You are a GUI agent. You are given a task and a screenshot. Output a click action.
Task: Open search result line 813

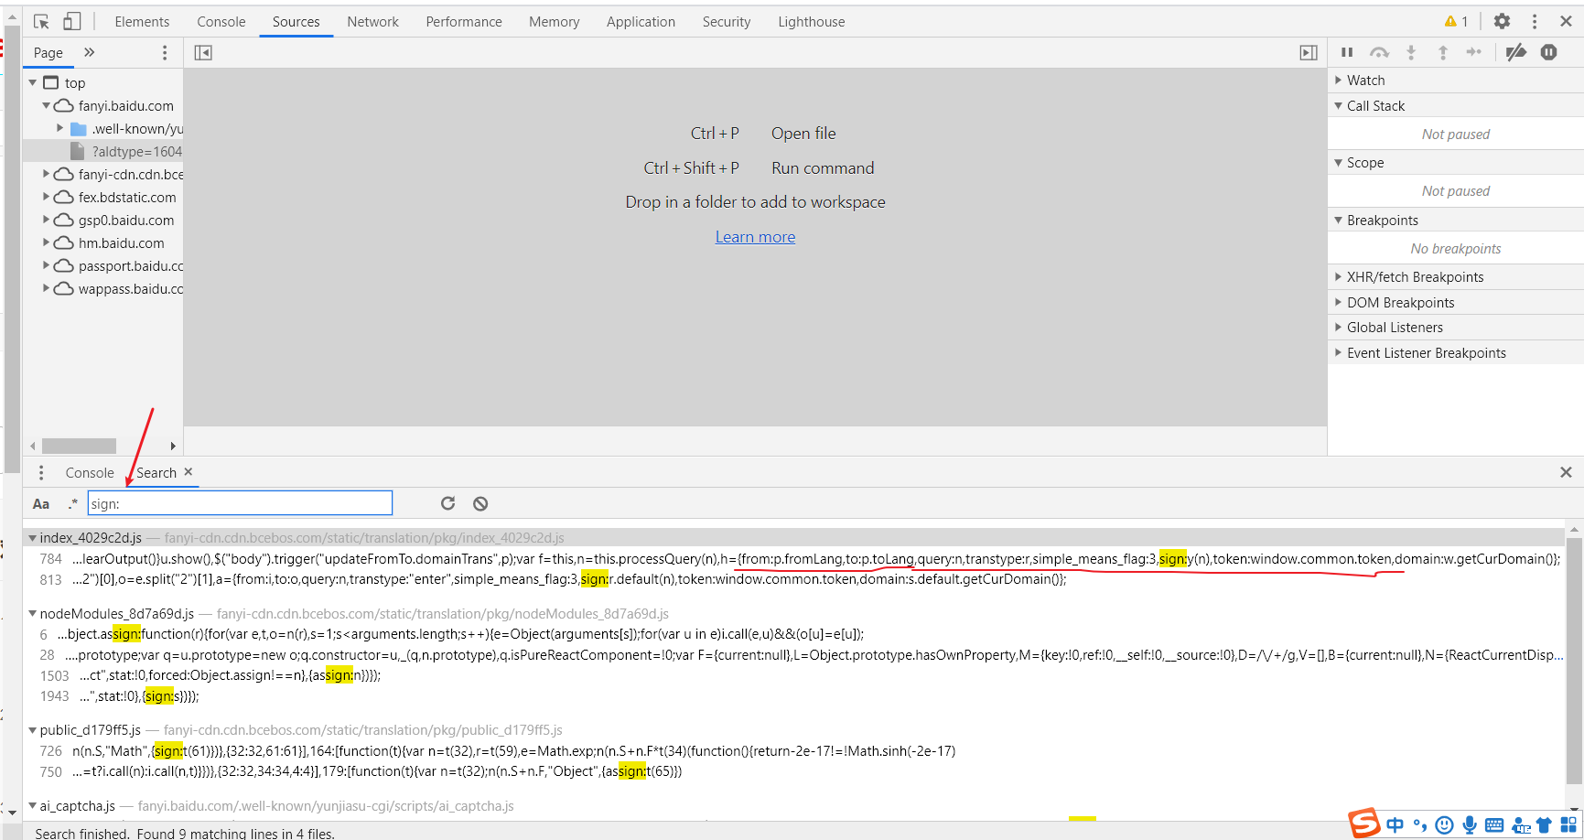click(x=793, y=579)
